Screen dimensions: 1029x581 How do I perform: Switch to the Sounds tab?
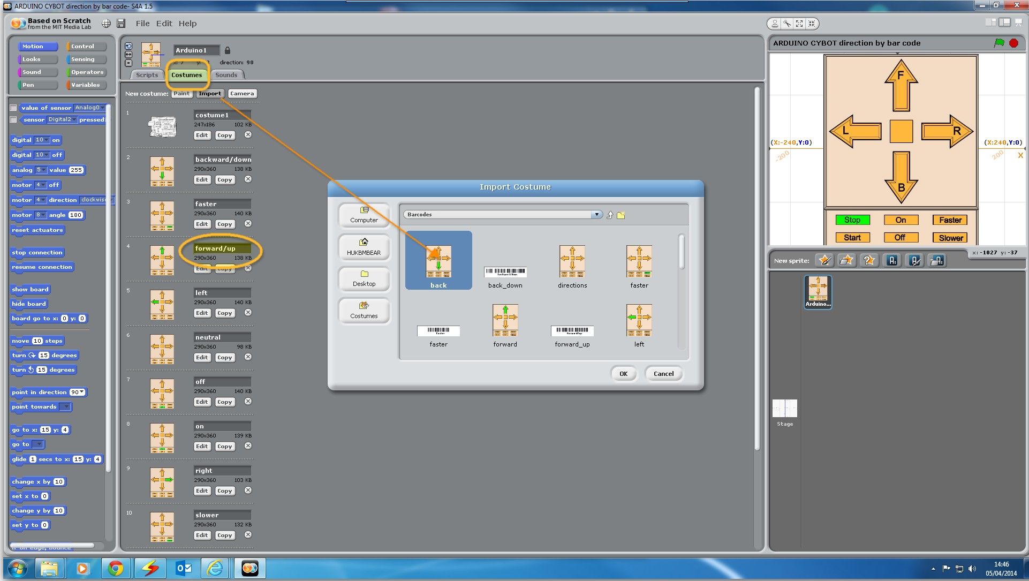pos(226,75)
